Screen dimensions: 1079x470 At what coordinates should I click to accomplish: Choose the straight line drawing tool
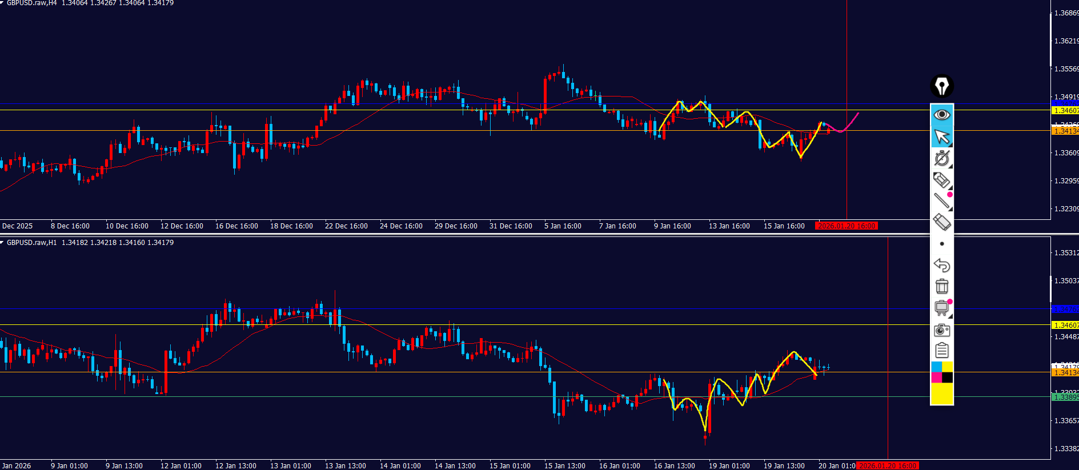click(x=941, y=201)
